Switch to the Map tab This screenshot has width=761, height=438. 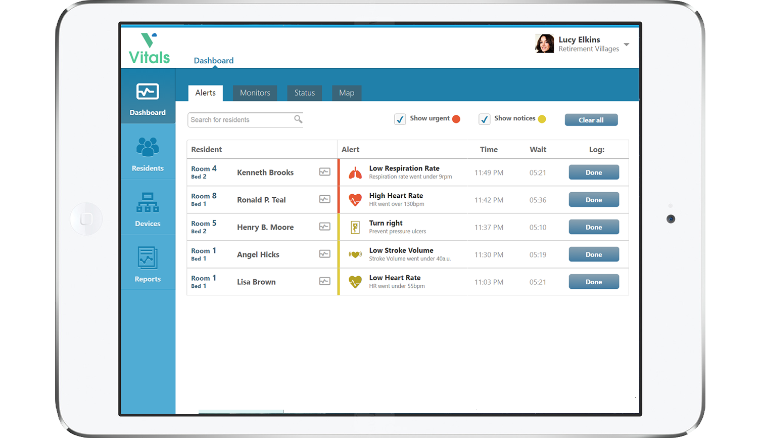[347, 93]
